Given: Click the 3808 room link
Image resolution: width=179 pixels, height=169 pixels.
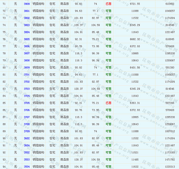Looking at the screenshot, I should 27,60.
